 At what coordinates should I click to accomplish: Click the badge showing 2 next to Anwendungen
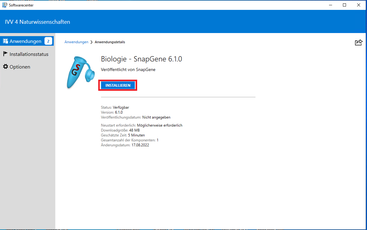coord(48,41)
